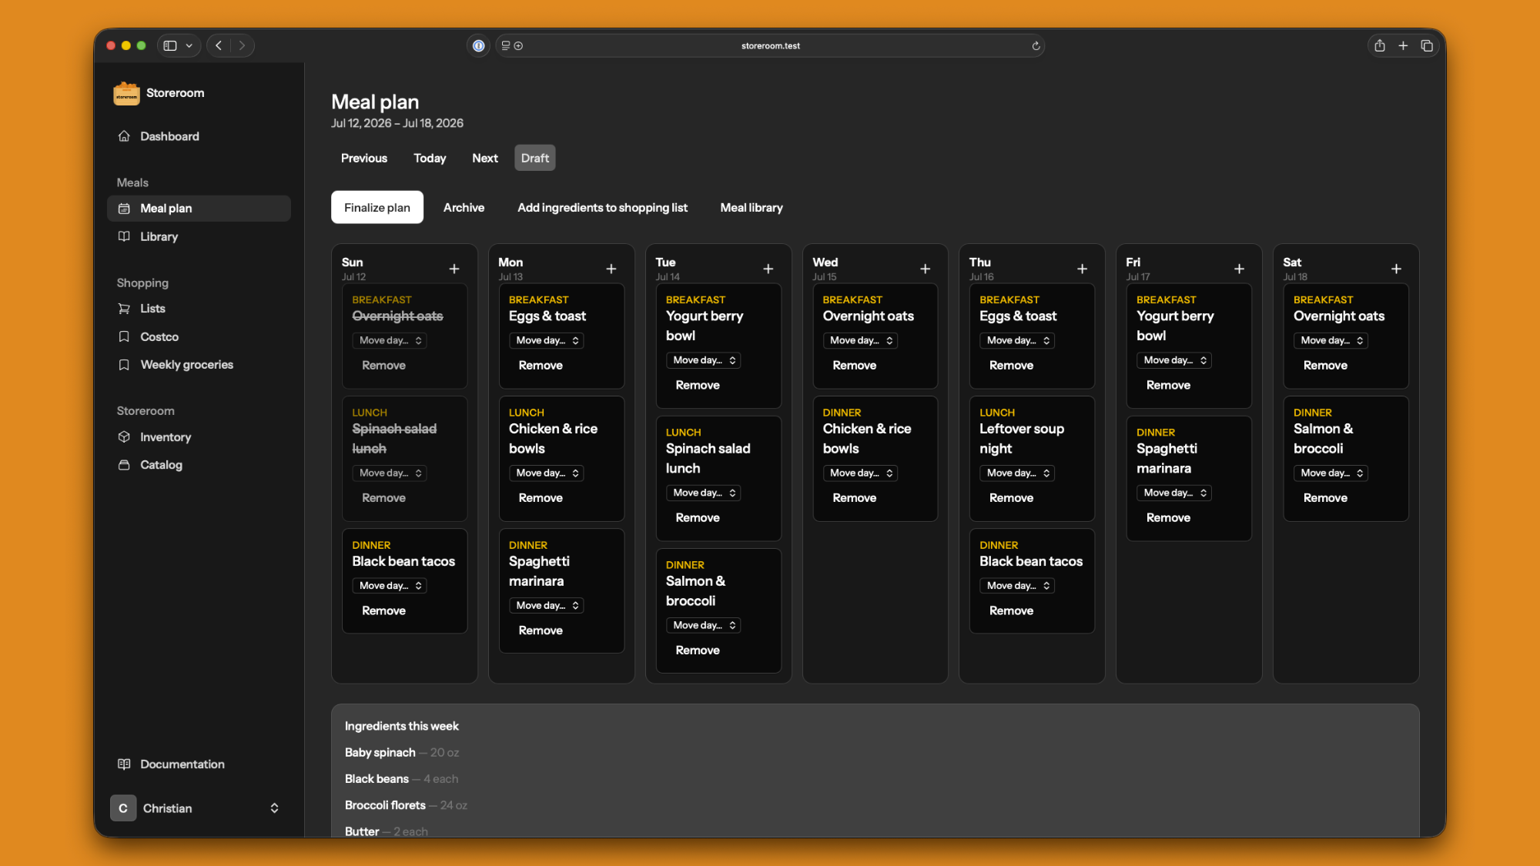Image resolution: width=1540 pixels, height=866 pixels.
Task: Open Move day dropdown for Tuesday Yogurt berry bowl
Action: point(704,360)
